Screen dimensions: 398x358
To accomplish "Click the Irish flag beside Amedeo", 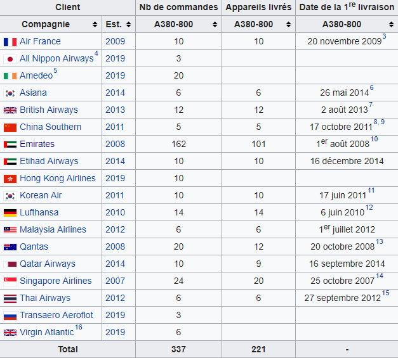I will 10,76.
